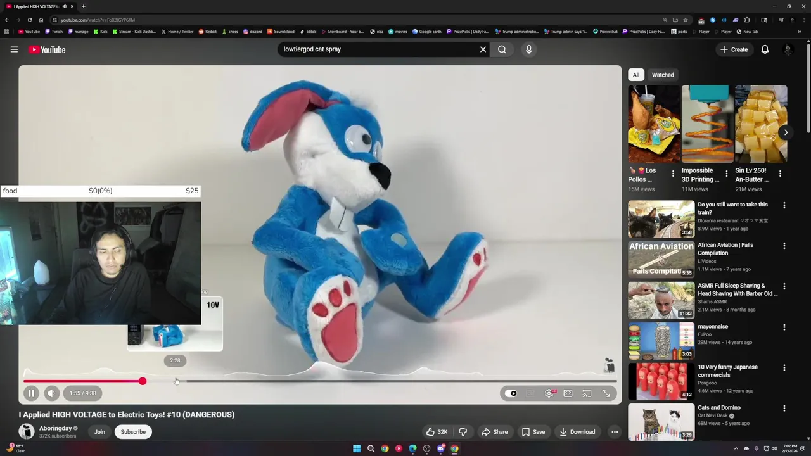Open the Los Pollos short thumbnail
The image size is (811, 456).
(x=654, y=124)
